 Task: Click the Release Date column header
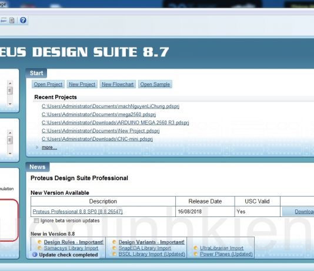(205, 201)
